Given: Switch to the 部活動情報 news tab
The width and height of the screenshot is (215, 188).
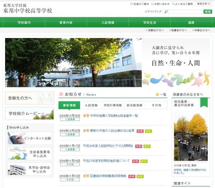Looking at the screenshot, I should click(134, 105).
